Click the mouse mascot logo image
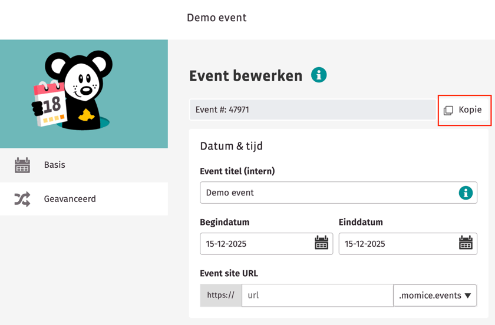 (74, 91)
